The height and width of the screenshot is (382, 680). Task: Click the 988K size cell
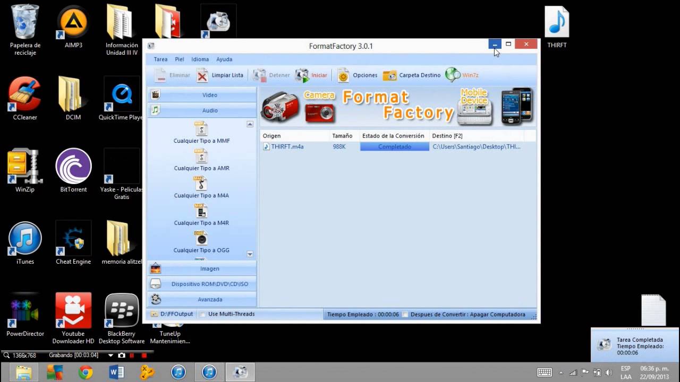(x=339, y=146)
